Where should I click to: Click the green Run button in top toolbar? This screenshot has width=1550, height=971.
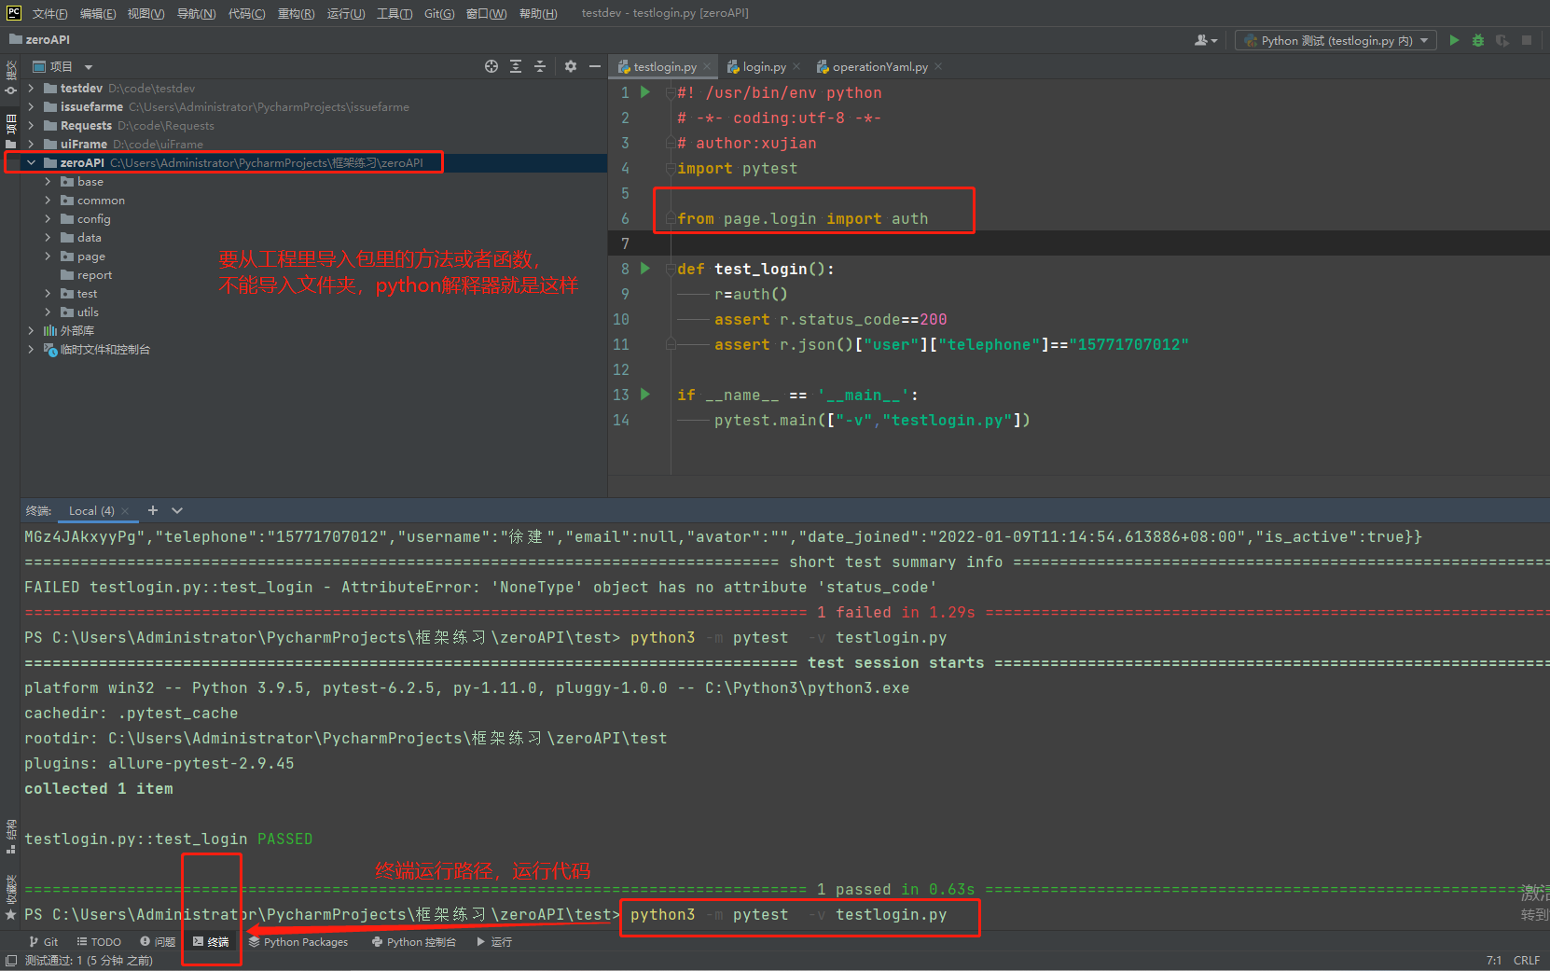tap(1454, 40)
